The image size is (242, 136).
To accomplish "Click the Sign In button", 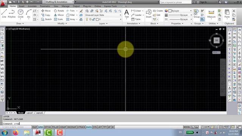I will pyautogui.click(x=202, y=2).
